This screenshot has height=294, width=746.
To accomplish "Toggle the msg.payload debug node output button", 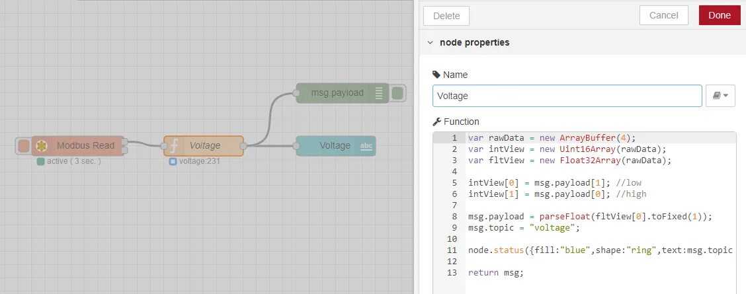I will 397,93.
